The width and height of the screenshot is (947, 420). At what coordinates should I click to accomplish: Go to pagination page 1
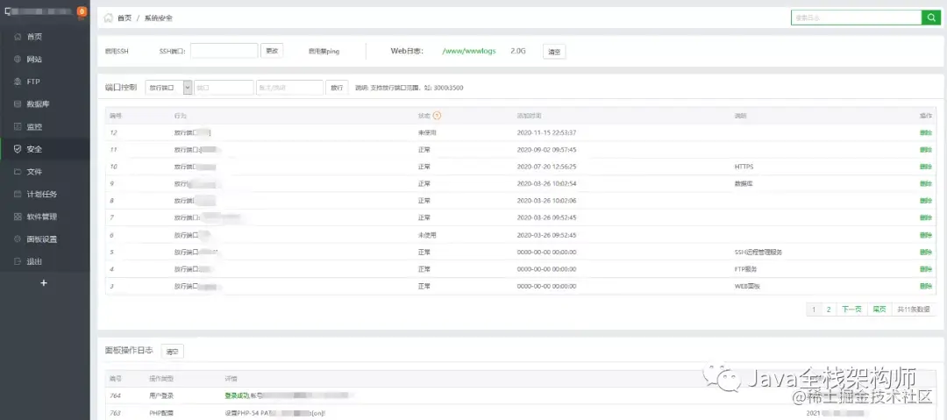814,310
